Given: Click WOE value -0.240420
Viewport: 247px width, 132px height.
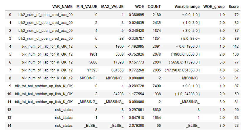Looking at the screenshot, I should pyautogui.click(x=136, y=31).
